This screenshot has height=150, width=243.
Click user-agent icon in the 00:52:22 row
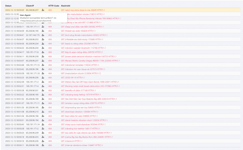[43, 94]
